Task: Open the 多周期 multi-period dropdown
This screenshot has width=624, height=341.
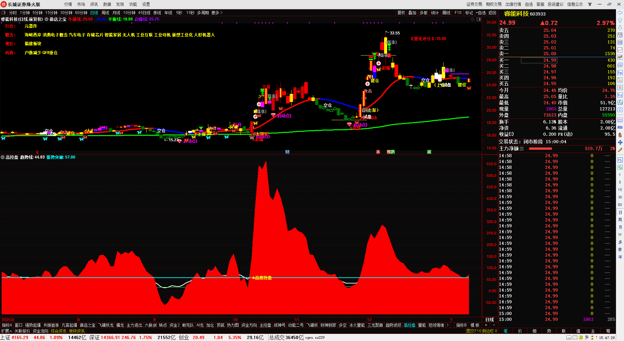Action: click(x=203, y=13)
